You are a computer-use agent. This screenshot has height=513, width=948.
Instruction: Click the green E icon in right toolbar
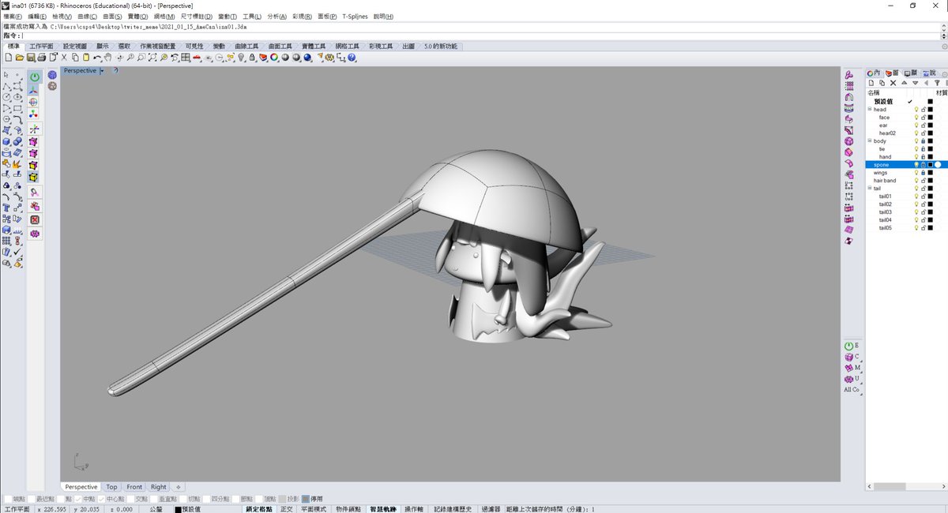coord(851,346)
